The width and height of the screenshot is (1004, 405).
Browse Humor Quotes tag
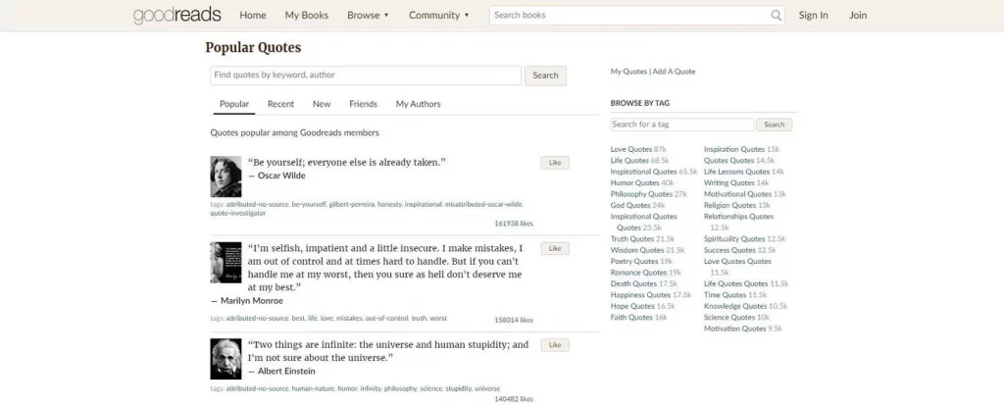pos(634,182)
